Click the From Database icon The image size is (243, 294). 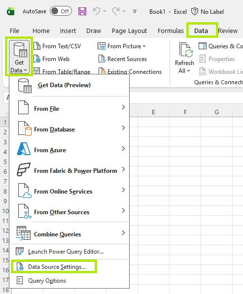point(25,129)
